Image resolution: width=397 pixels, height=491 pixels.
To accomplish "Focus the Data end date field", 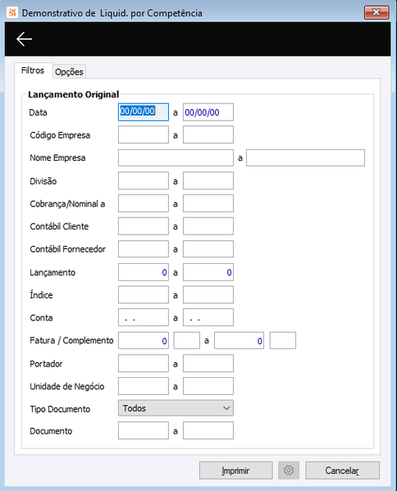I will point(208,112).
